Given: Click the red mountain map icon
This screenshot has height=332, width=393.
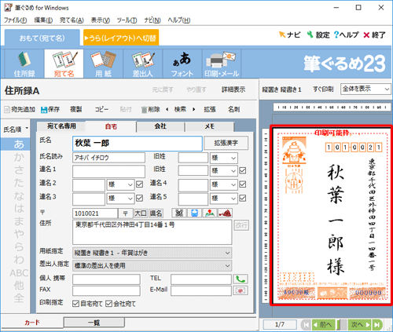Looking at the screenshot, I should (225, 213).
